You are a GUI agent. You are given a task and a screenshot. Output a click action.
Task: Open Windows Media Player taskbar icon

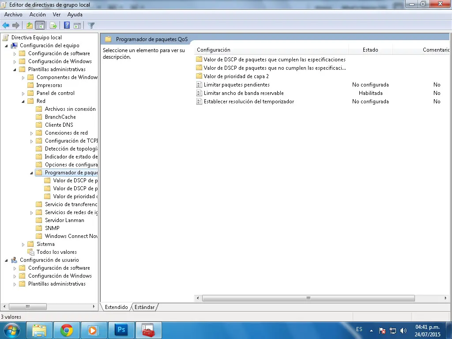[x=94, y=330]
